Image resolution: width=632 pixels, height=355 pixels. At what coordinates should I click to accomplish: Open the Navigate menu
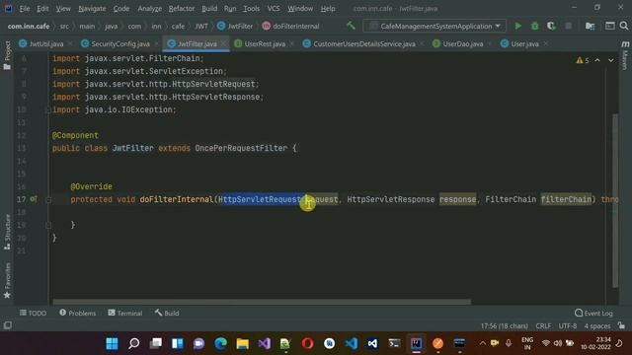click(92, 9)
